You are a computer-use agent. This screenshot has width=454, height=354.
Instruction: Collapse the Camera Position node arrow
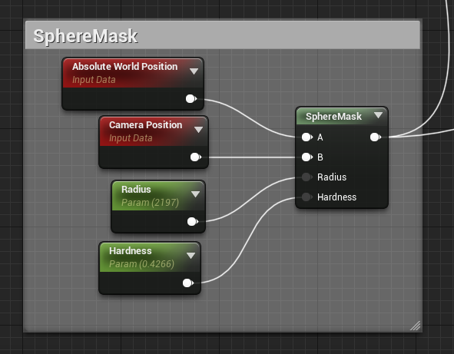coord(198,130)
